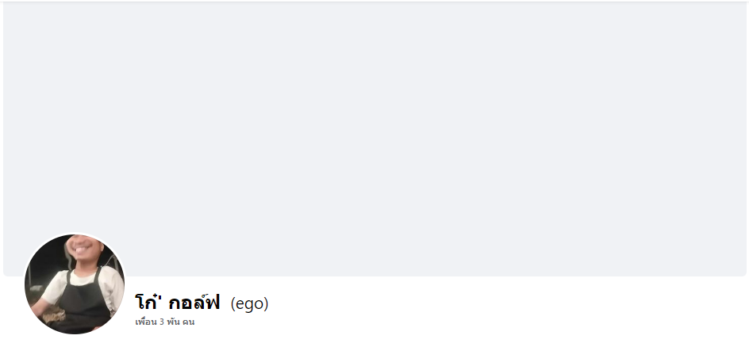This screenshot has height=343, width=749.
Task: Click the profile name โก๋ กอล์ฟ
Action: pos(177,303)
